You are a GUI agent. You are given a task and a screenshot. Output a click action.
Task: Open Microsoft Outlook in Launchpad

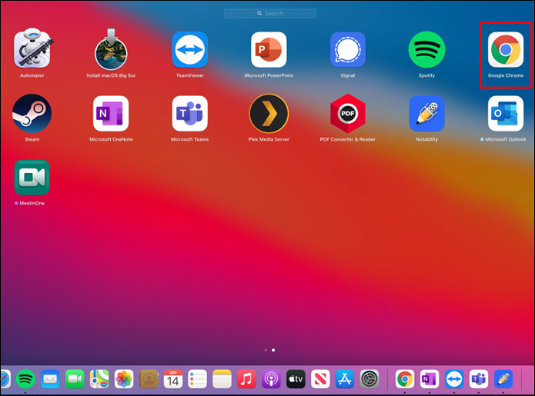pyautogui.click(x=506, y=114)
